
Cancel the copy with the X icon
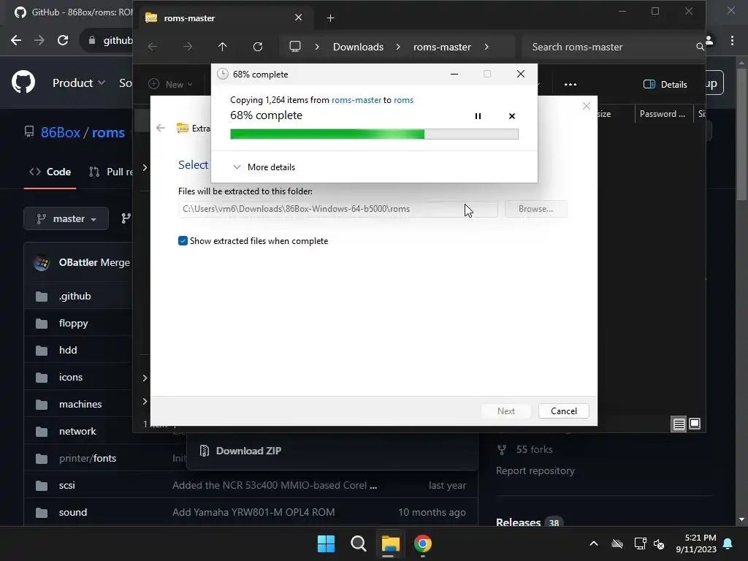coord(512,116)
